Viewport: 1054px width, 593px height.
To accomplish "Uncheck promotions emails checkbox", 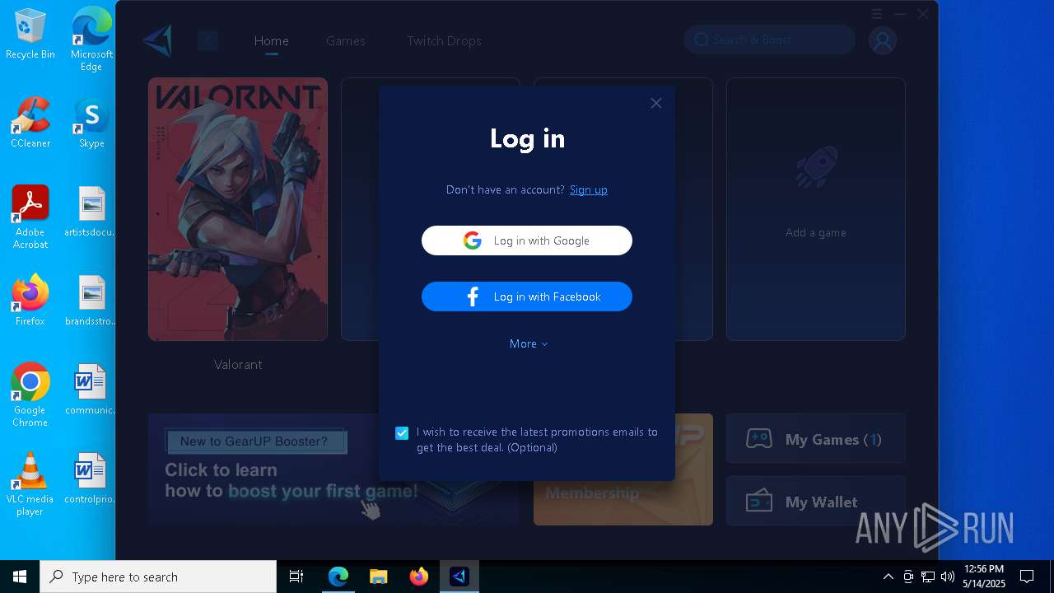I will [402, 432].
